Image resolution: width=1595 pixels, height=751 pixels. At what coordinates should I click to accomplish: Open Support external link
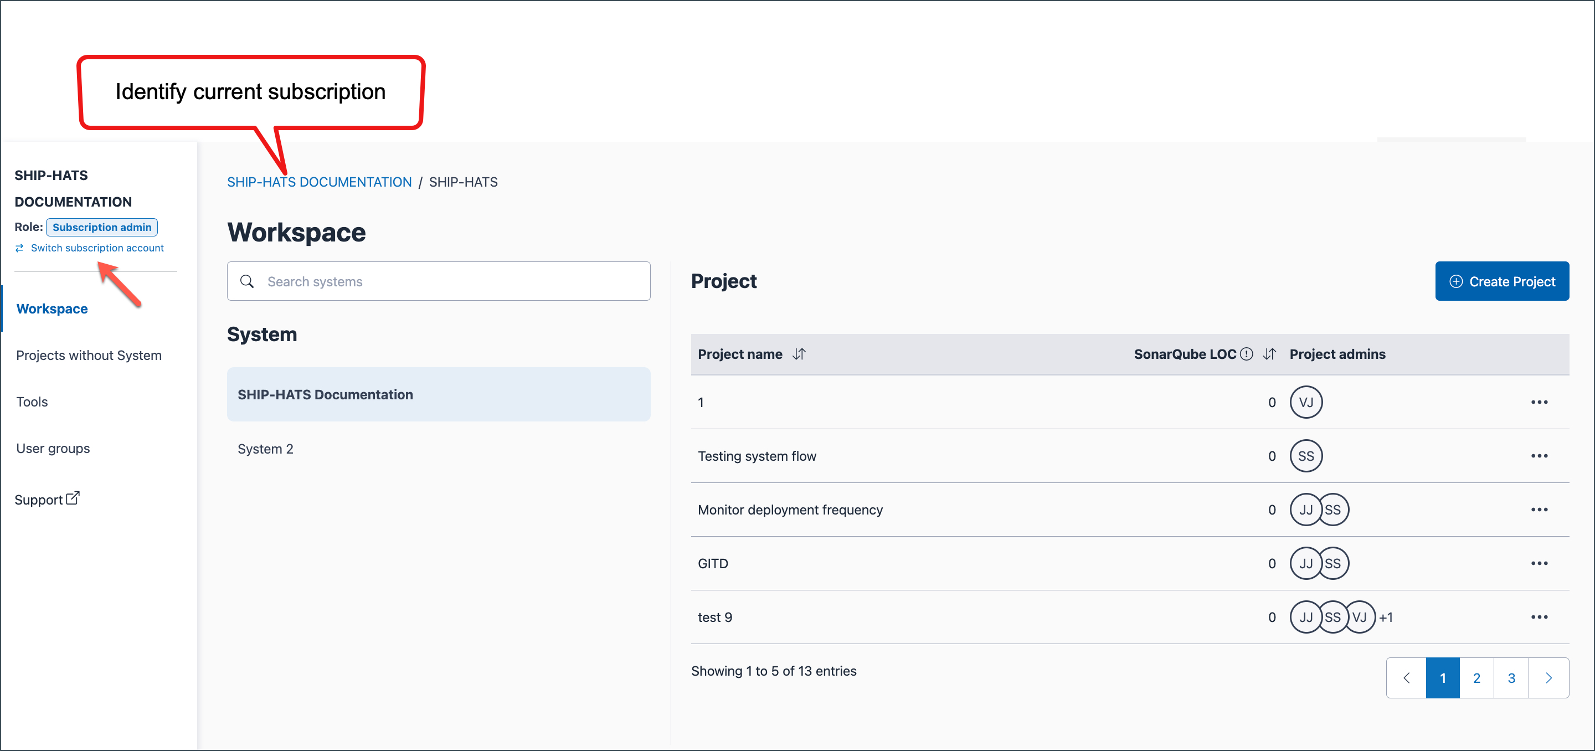(x=47, y=499)
